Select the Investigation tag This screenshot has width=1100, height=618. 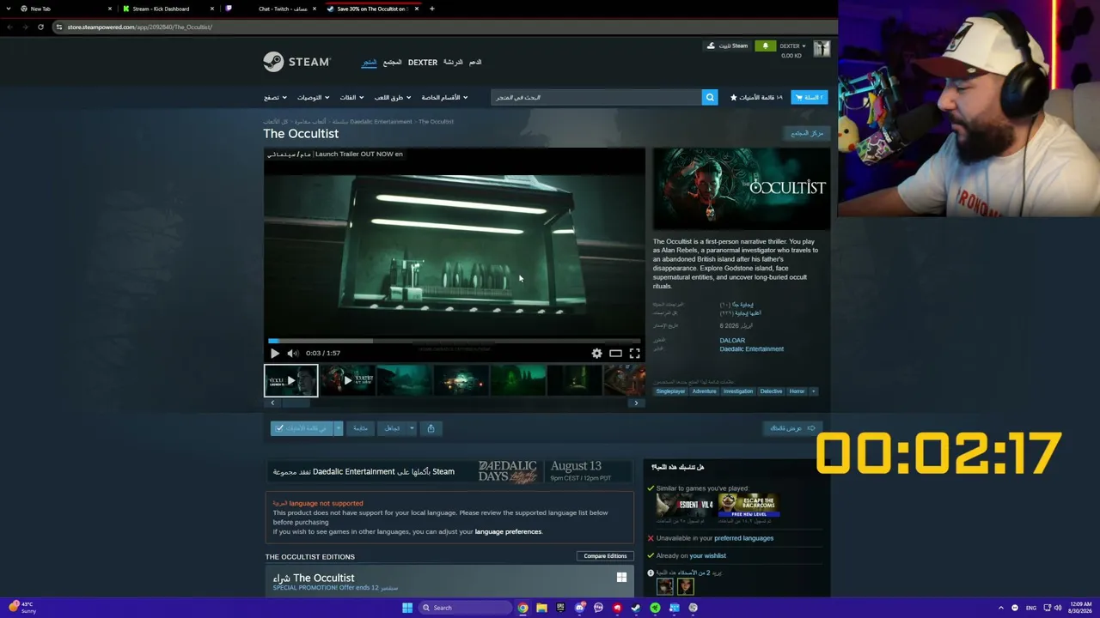[x=737, y=391]
